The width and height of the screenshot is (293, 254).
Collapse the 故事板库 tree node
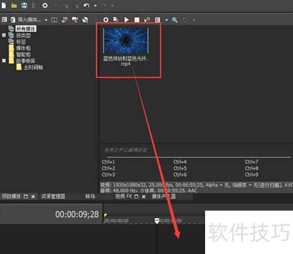(x=4, y=61)
